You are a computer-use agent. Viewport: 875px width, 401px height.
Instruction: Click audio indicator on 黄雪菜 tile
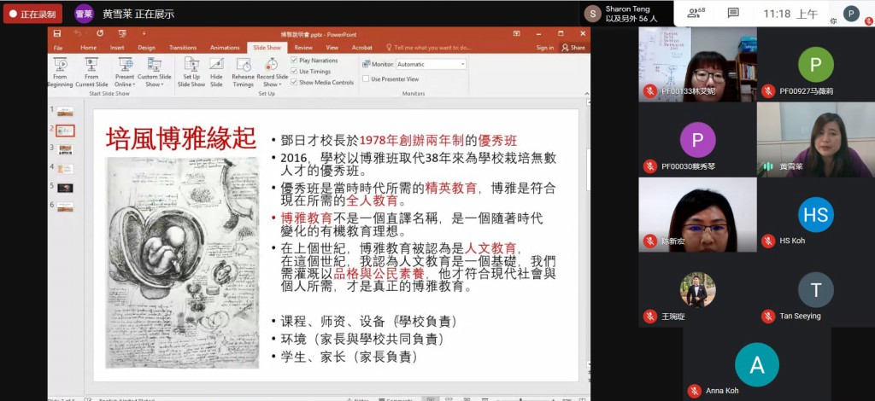[768, 166]
